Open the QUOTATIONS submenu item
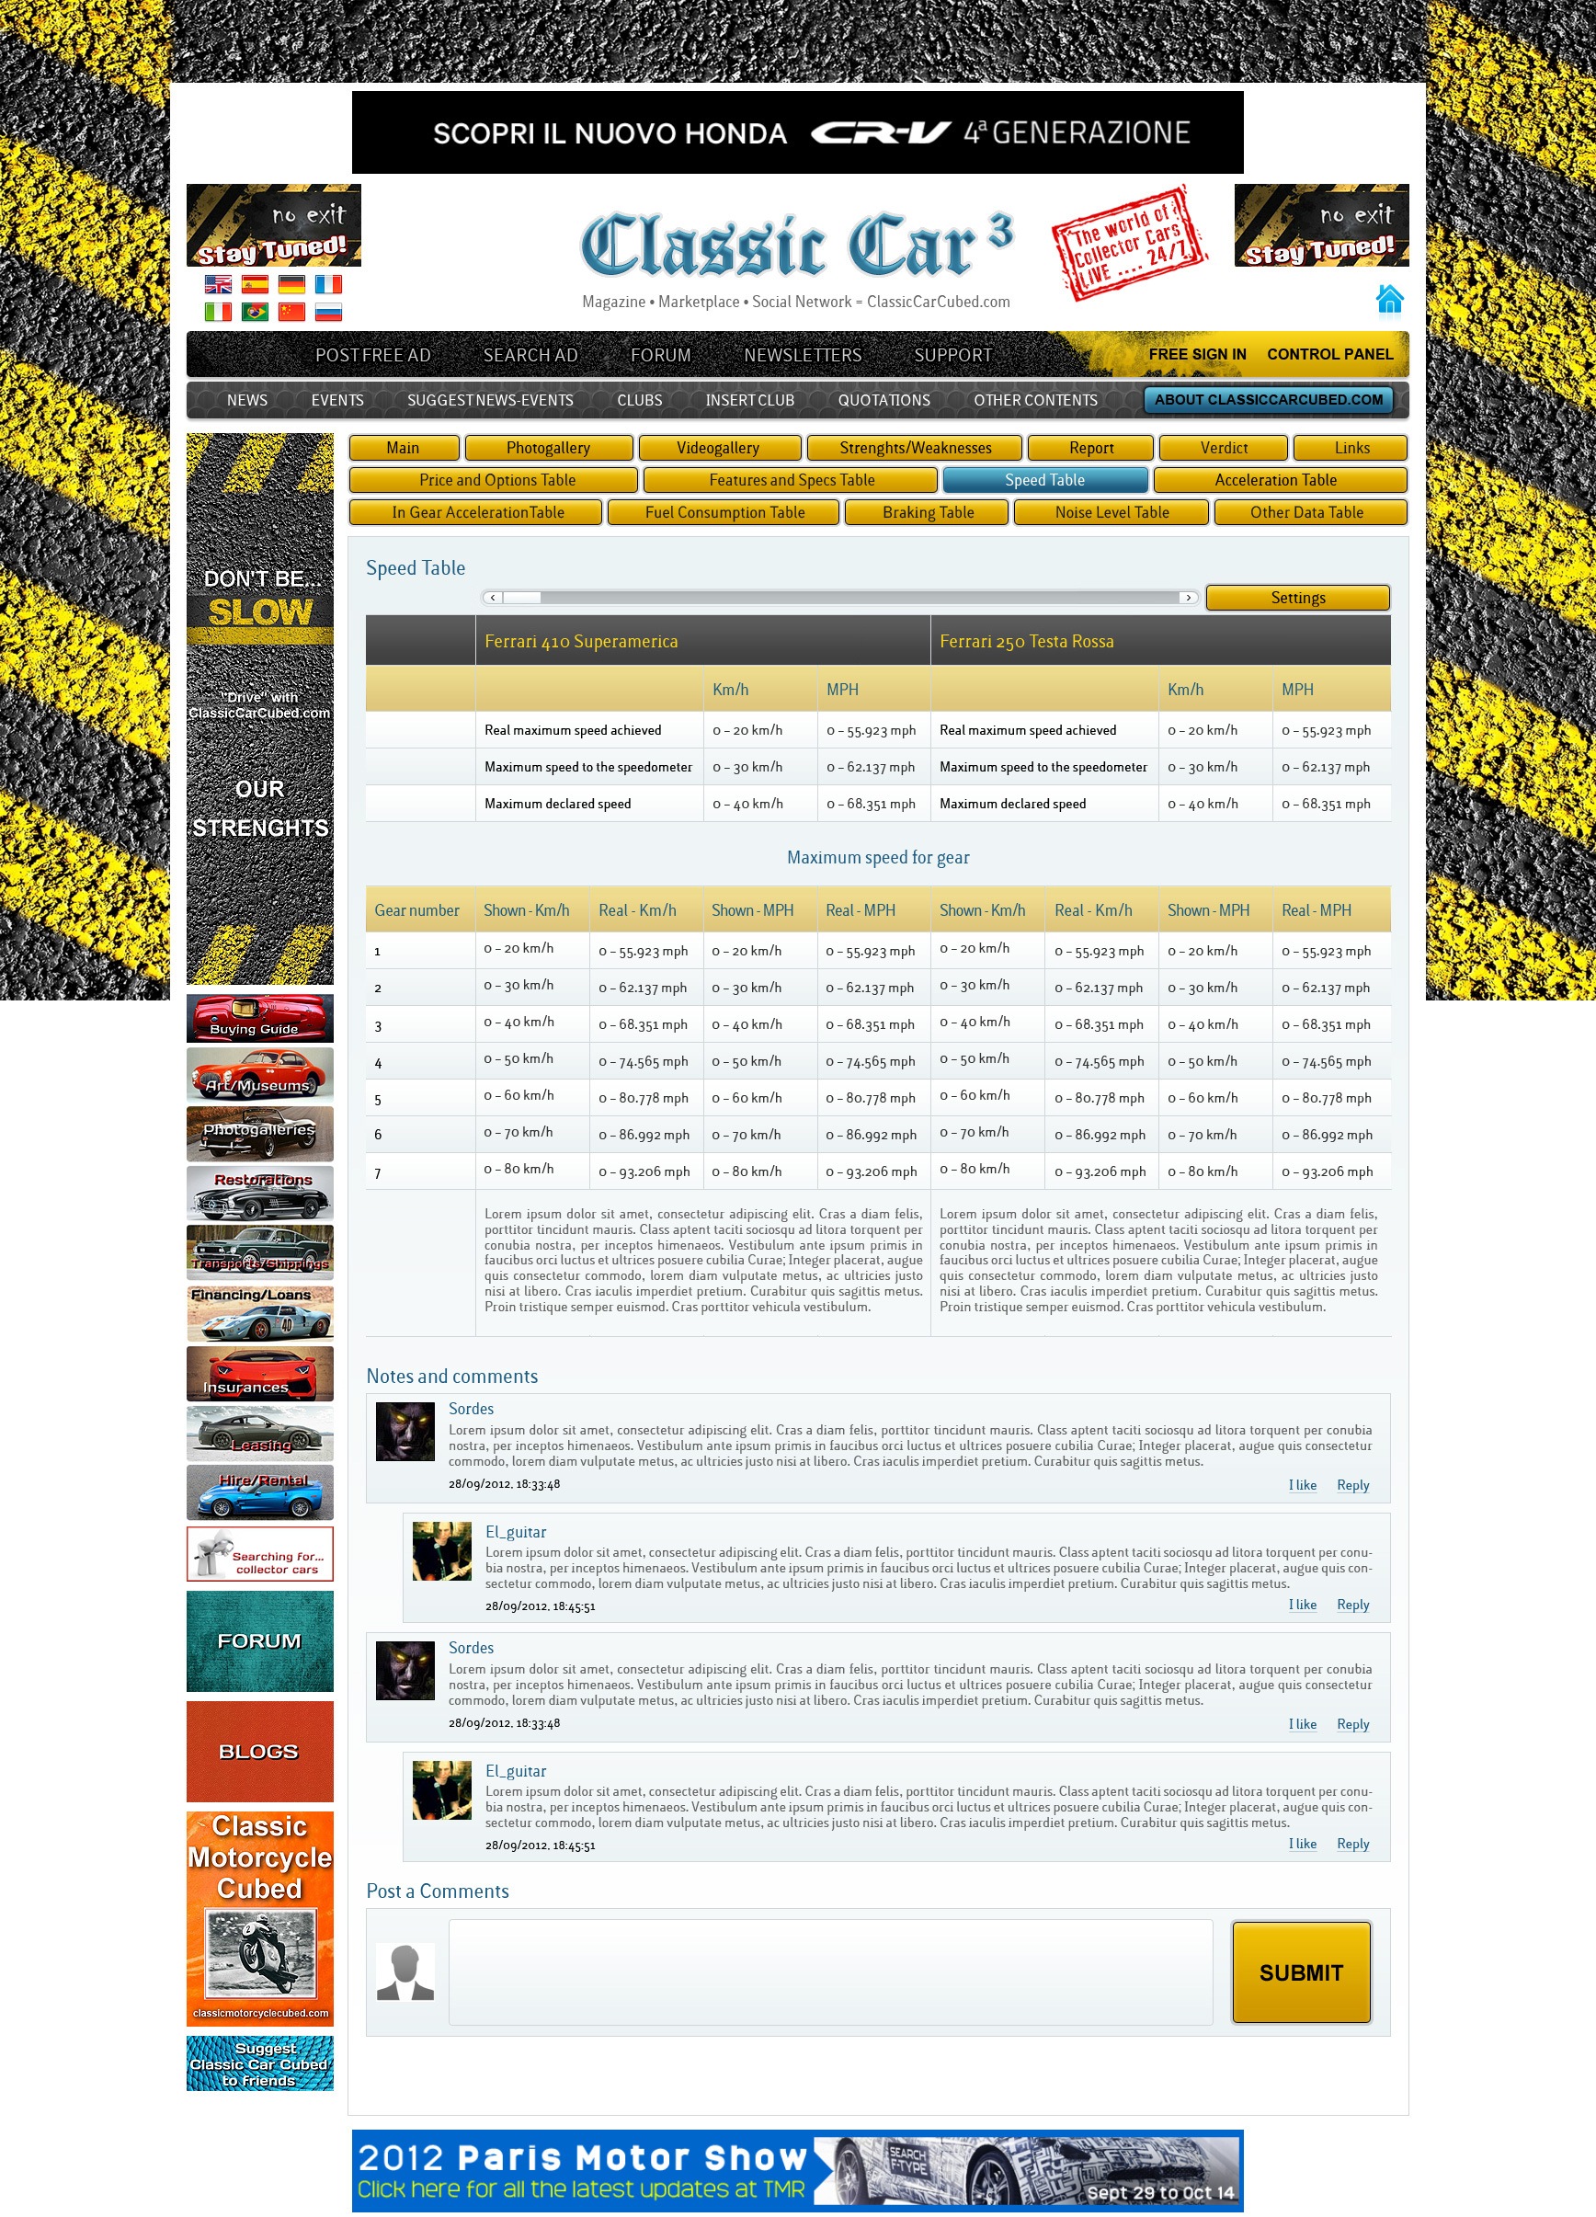This screenshot has width=1596, height=2217. (883, 401)
